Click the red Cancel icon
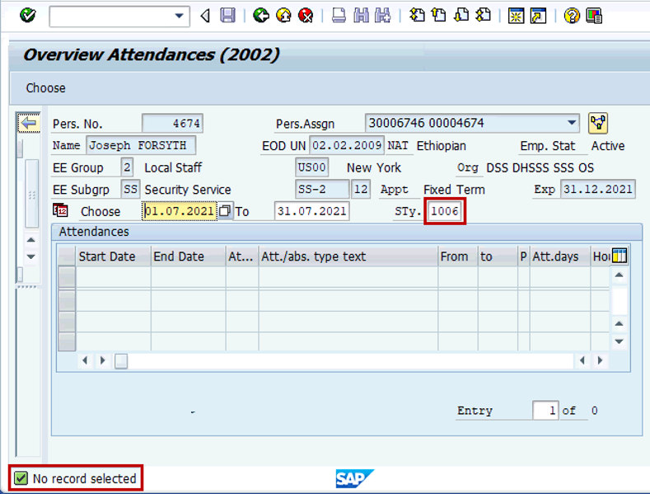This screenshot has height=494, width=650. [x=306, y=16]
